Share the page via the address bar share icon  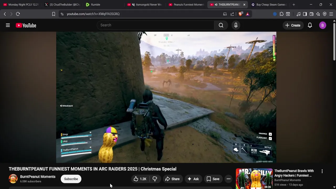[x=232, y=14]
